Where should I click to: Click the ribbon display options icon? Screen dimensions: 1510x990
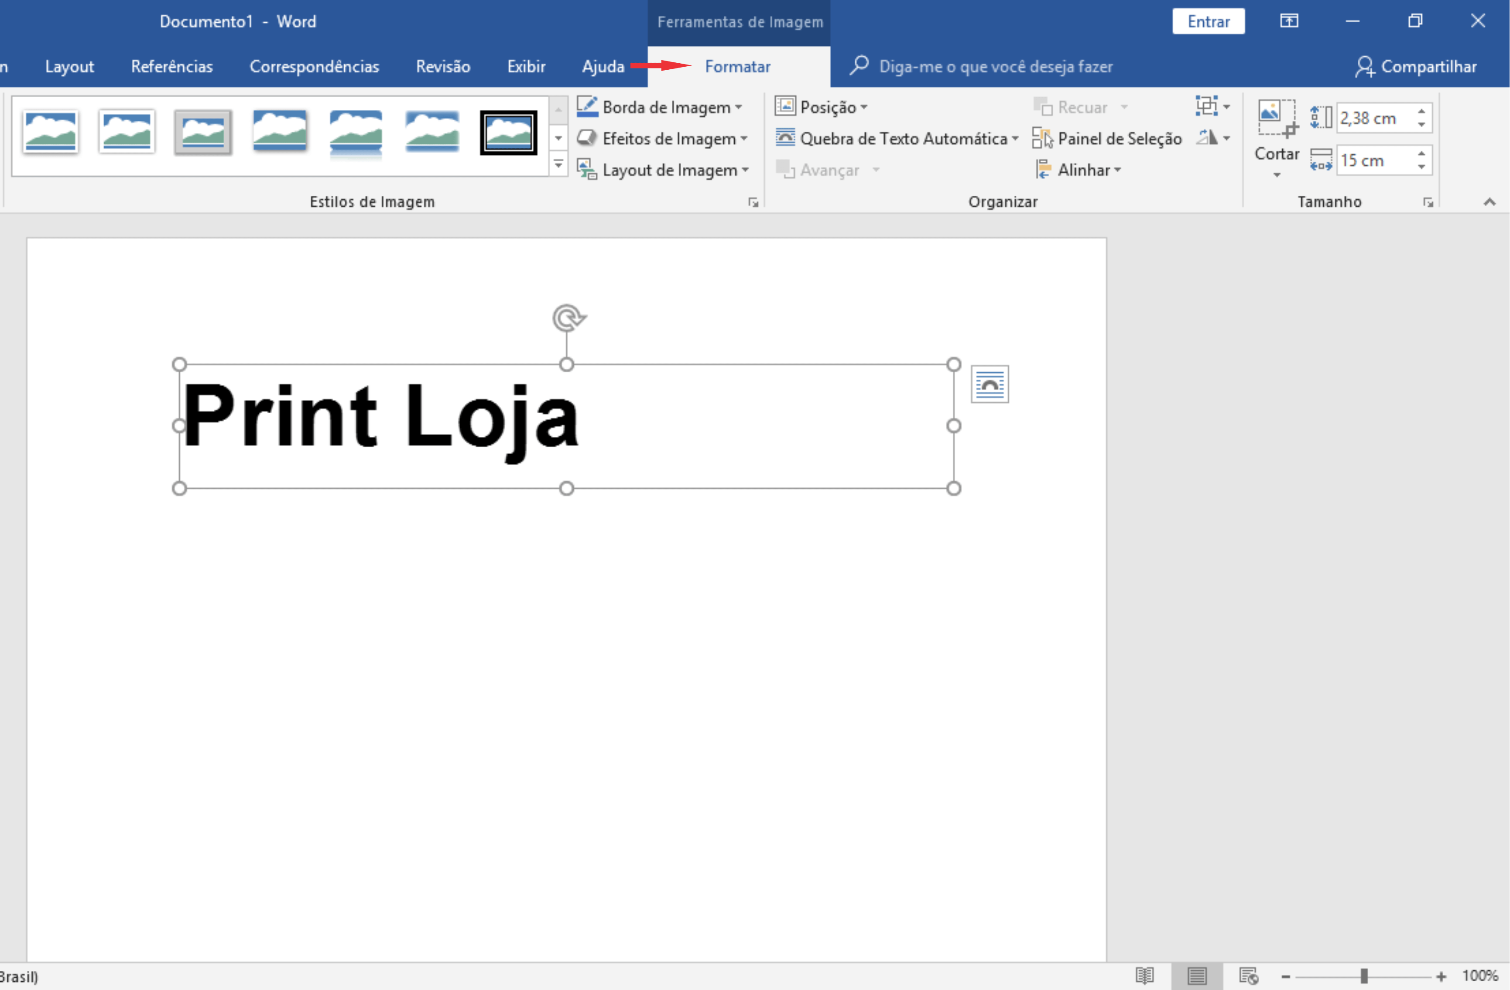point(1288,21)
